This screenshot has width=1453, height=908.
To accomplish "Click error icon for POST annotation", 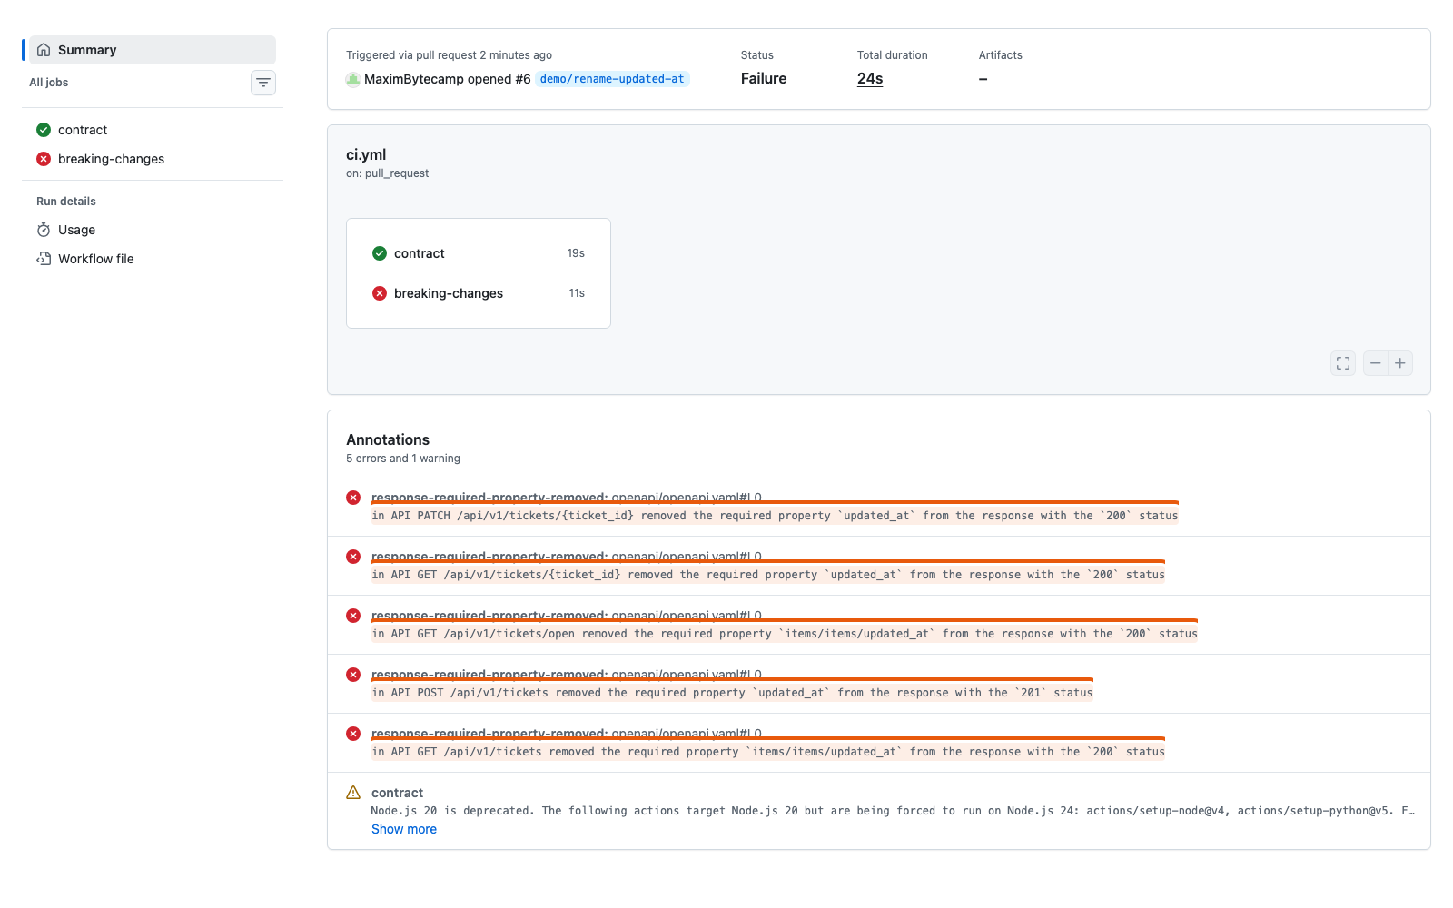I will (353, 675).
